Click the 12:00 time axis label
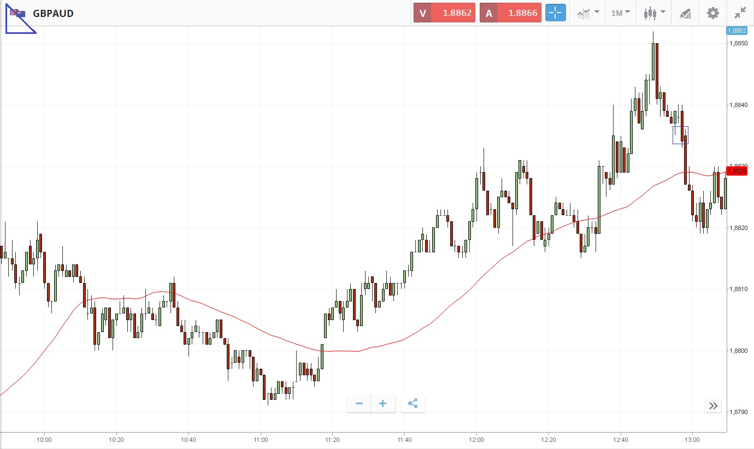Image resolution: width=754 pixels, height=449 pixels. tap(476, 439)
